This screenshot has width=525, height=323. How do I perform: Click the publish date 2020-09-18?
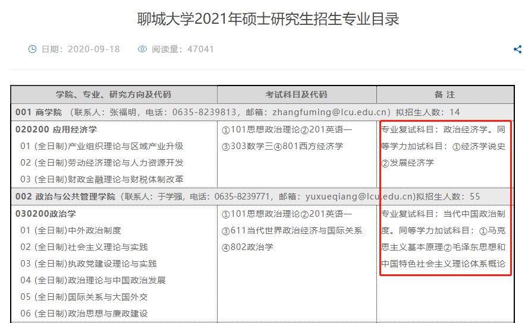pos(93,49)
